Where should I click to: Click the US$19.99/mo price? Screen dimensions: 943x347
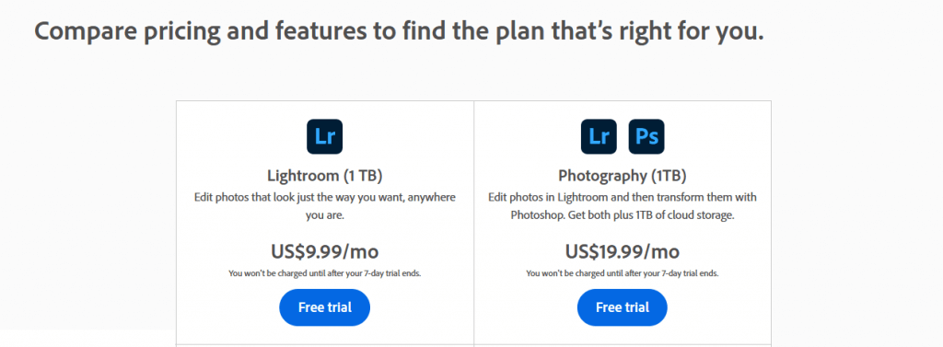(623, 251)
